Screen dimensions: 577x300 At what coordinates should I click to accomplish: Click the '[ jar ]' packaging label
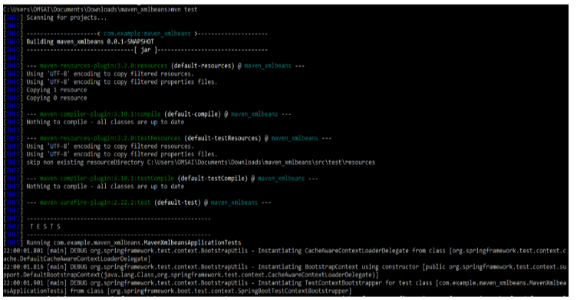pyautogui.click(x=146, y=50)
